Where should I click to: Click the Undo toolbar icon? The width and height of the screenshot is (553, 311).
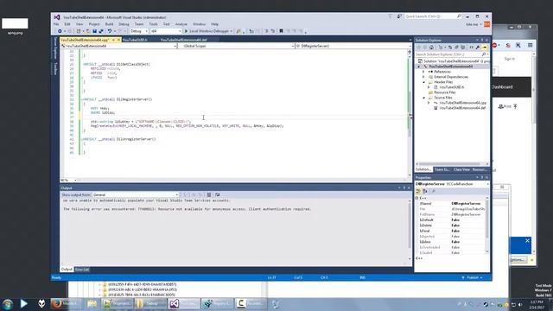point(110,31)
